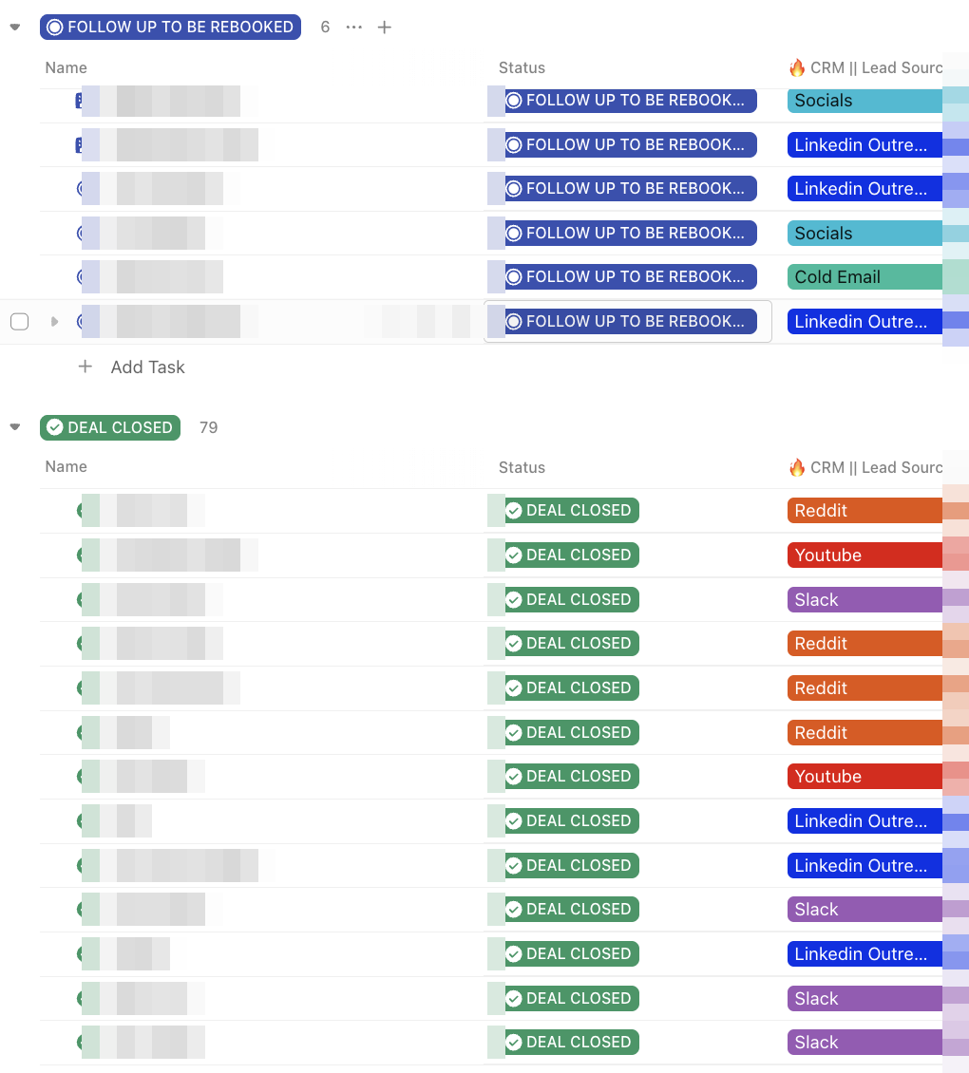Click the checkmark icon in the DEAL CLOSED group badge

[55, 427]
